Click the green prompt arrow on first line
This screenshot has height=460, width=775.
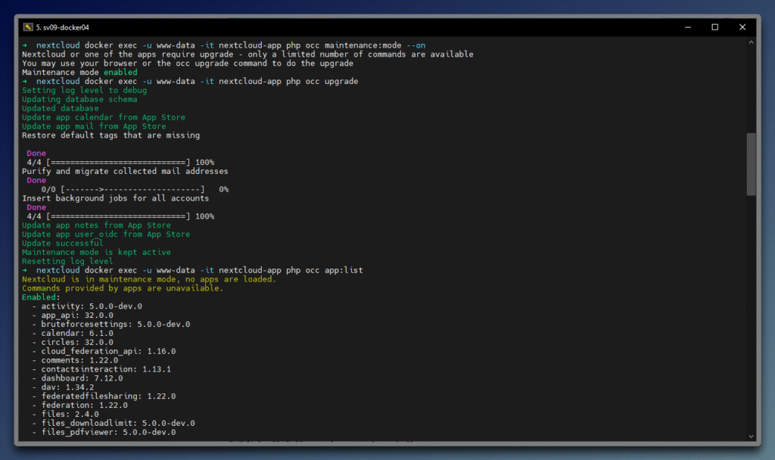click(25, 45)
